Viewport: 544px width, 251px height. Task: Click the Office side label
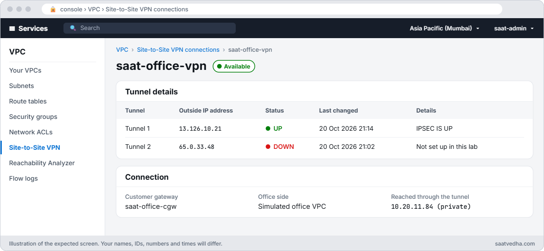[x=273, y=197]
